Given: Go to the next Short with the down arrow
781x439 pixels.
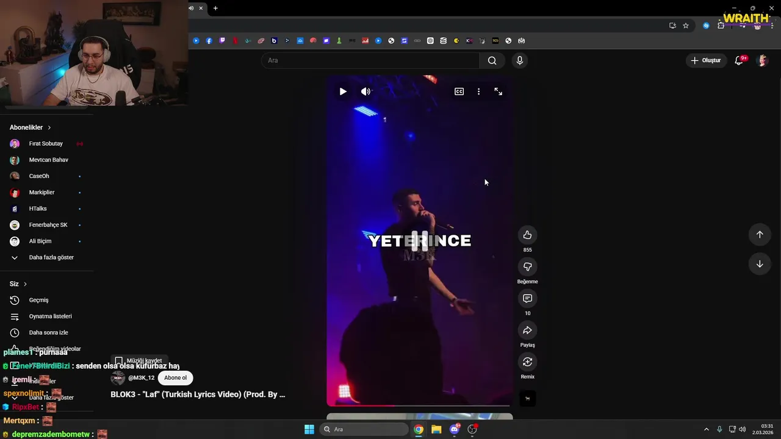Looking at the screenshot, I should [x=760, y=264].
